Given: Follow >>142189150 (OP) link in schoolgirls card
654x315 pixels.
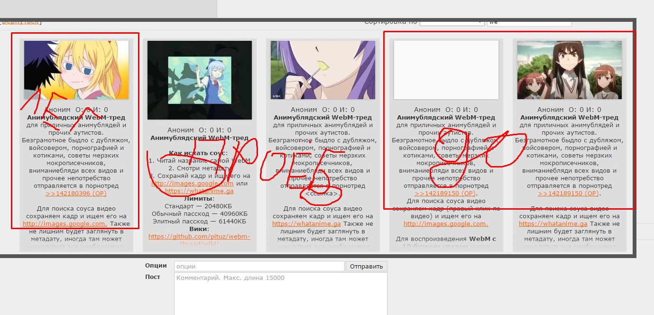Looking at the screenshot, I should click(x=569, y=194).
